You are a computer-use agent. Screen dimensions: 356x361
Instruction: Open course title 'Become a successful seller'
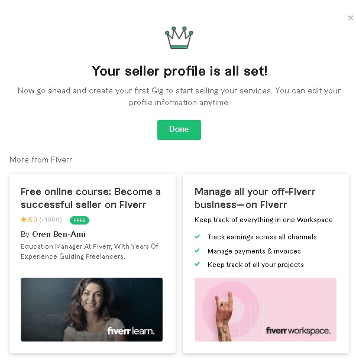coord(91,198)
